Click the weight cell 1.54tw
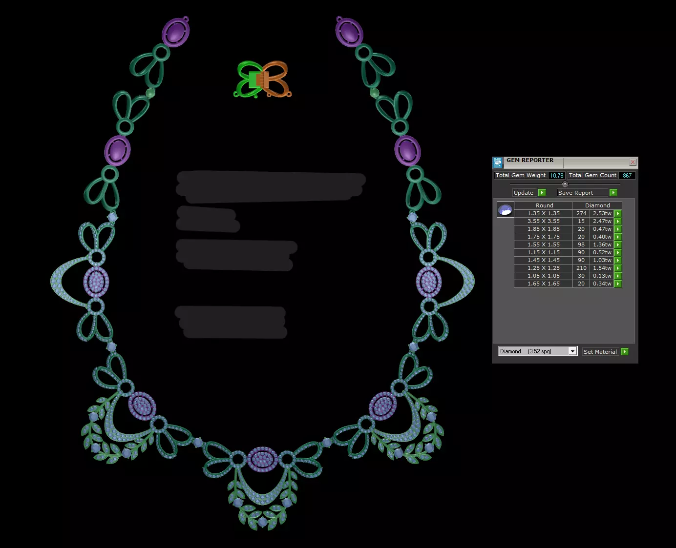This screenshot has width=676, height=548. [602, 268]
